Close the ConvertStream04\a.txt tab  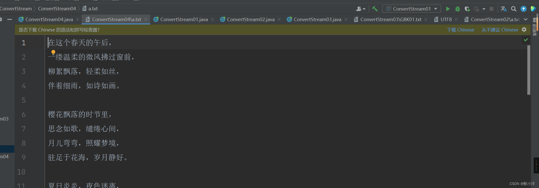click(x=146, y=19)
